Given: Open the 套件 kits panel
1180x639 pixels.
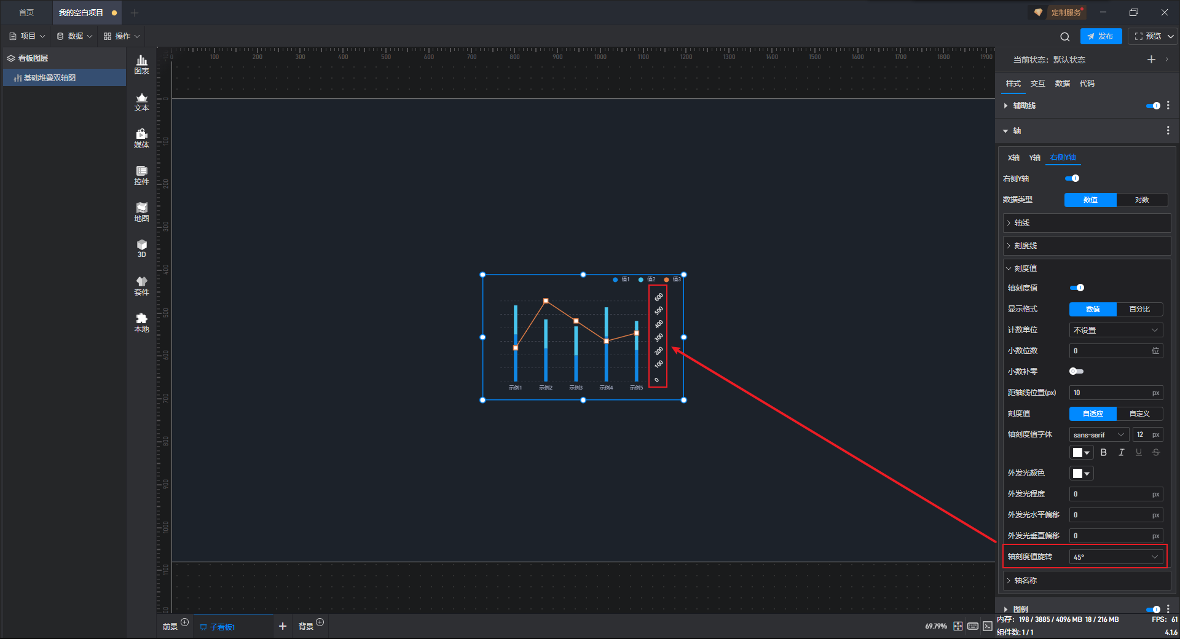Looking at the screenshot, I should click(141, 286).
